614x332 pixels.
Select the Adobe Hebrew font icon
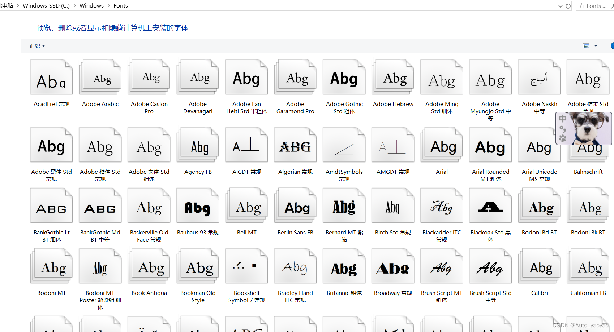393,78
